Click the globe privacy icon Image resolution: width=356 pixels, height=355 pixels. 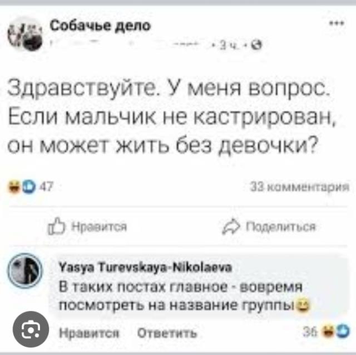(257, 45)
